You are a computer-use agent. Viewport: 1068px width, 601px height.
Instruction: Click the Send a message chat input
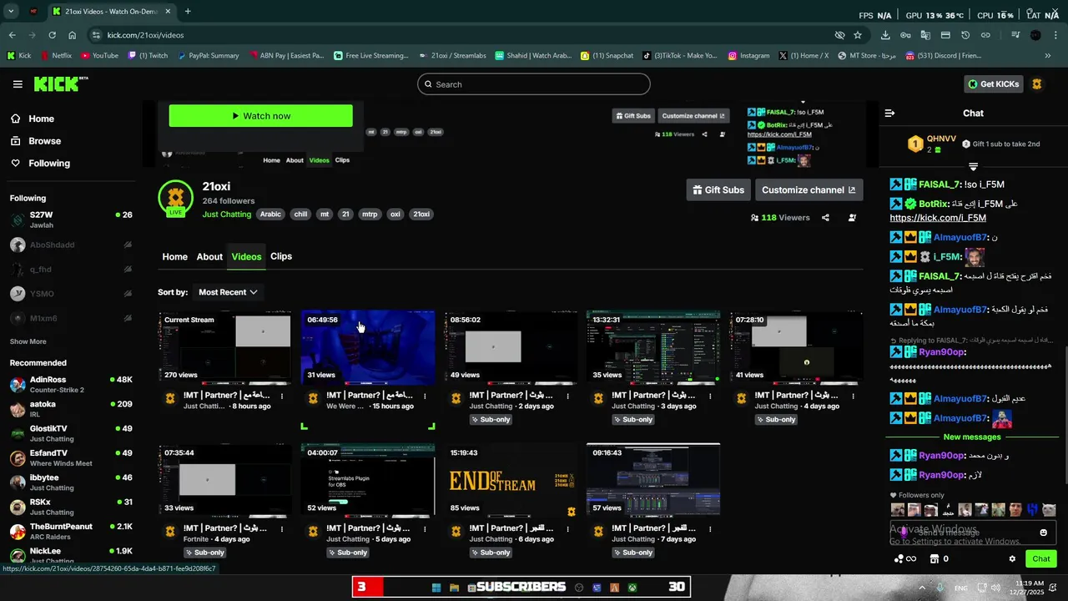click(972, 533)
